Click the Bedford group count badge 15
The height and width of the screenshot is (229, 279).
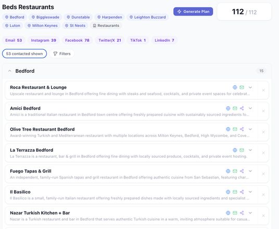(261, 71)
